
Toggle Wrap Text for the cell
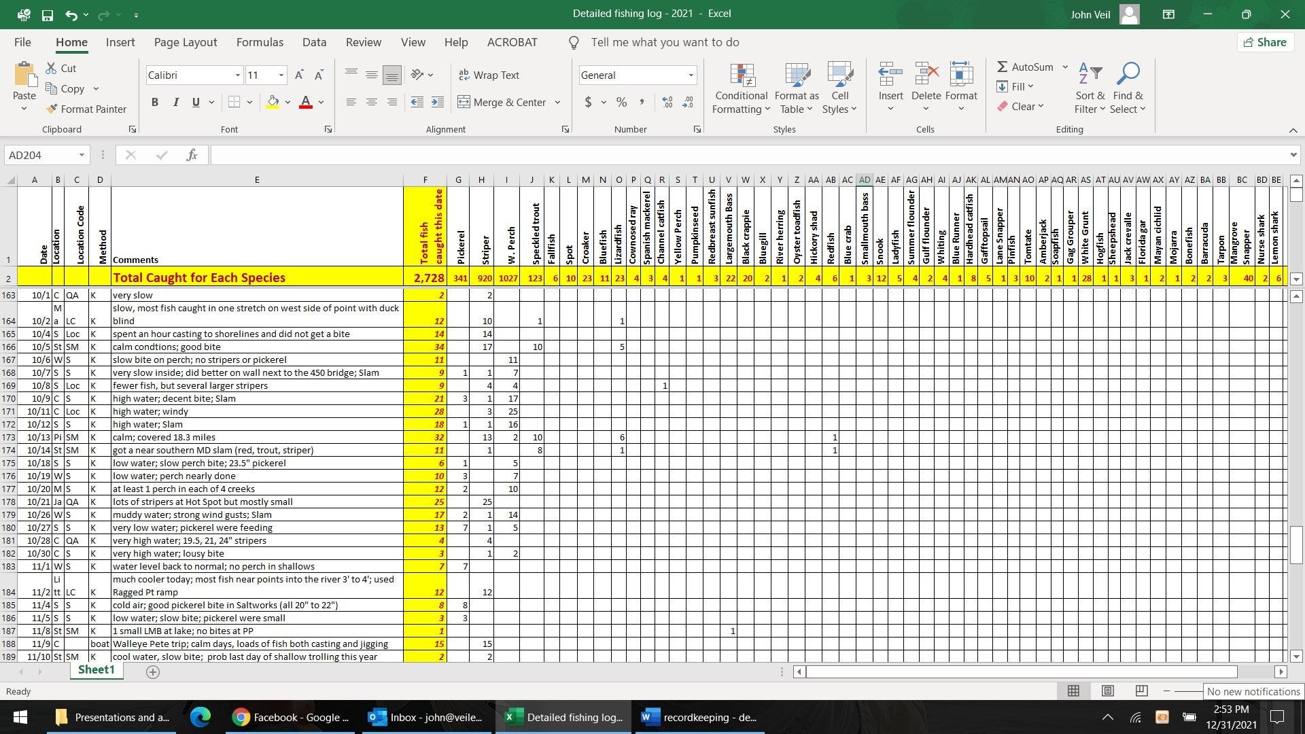[x=489, y=75]
